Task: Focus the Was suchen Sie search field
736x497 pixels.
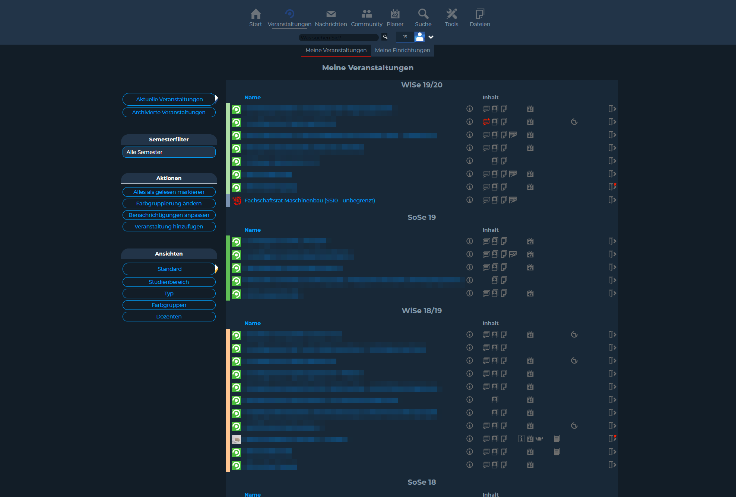Action: coord(338,38)
